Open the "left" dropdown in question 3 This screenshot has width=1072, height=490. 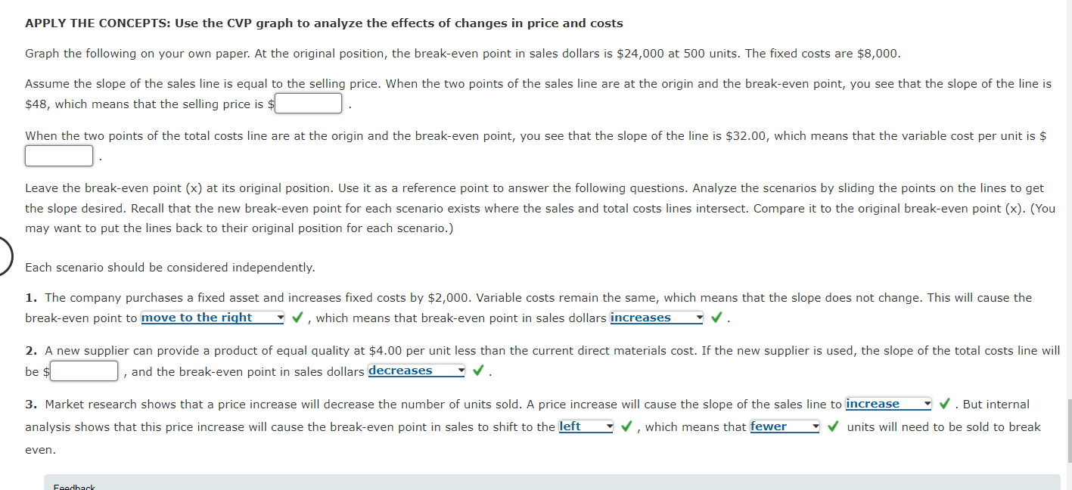tap(586, 426)
